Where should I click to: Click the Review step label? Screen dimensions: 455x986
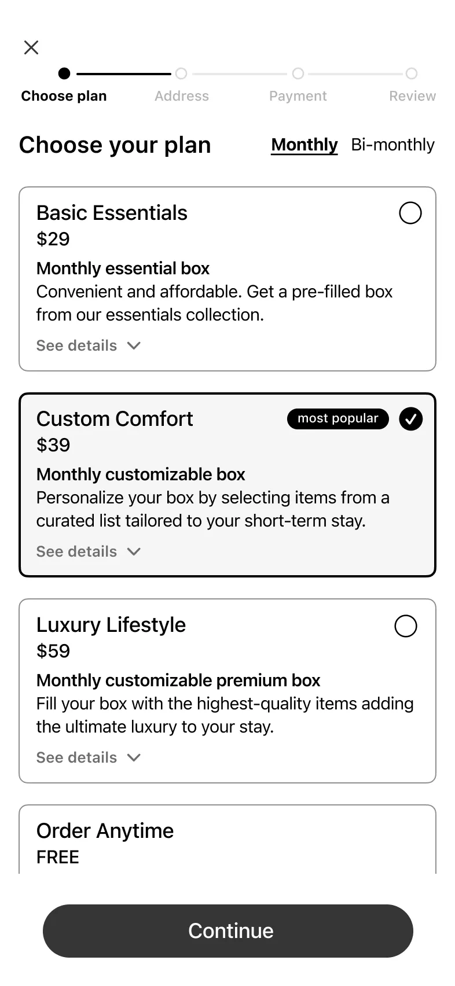[412, 96]
